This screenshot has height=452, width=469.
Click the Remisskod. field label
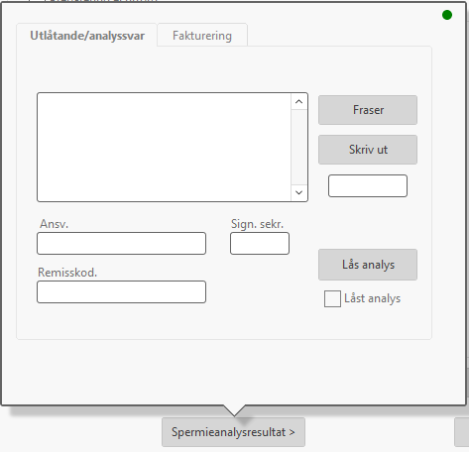[67, 273]
